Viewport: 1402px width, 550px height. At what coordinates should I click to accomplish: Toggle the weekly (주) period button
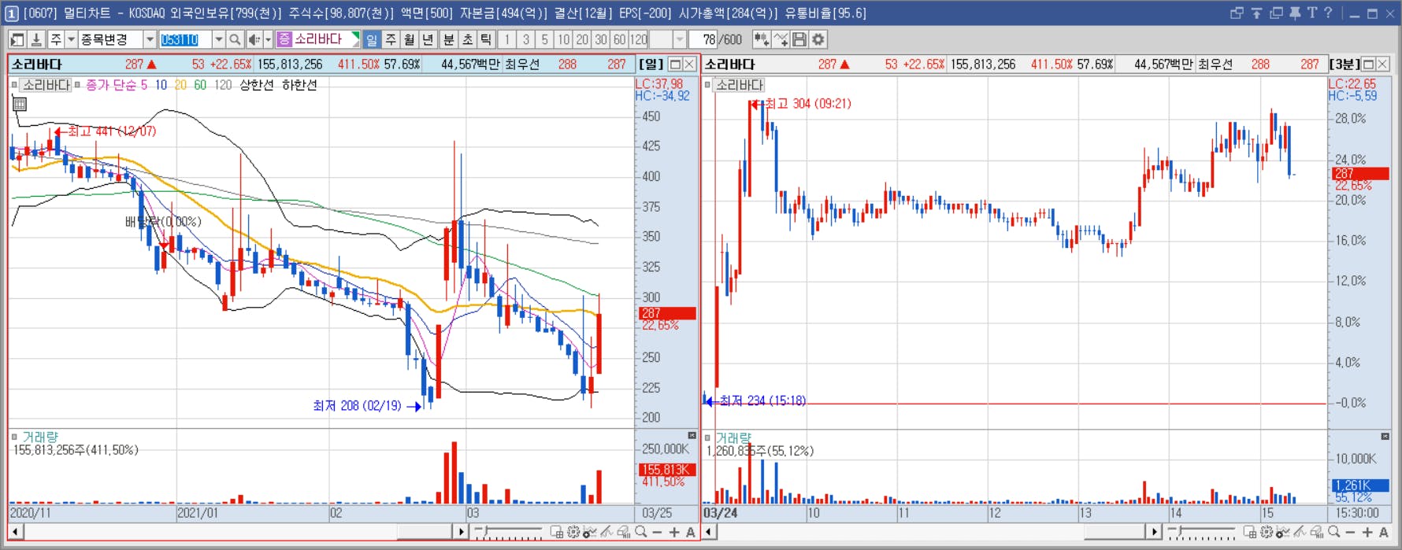coord(391,39)
